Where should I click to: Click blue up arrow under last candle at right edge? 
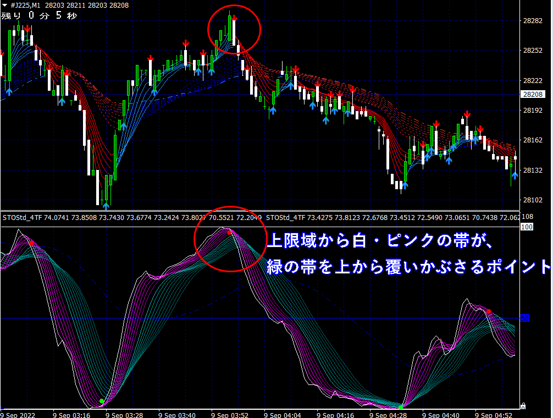pos(515,175)
